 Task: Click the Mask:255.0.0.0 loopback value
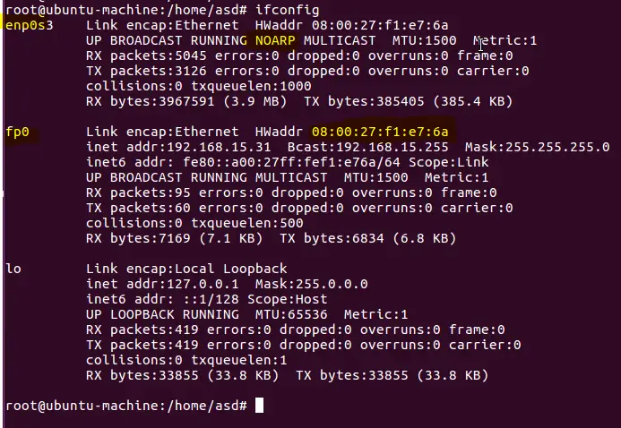click(x=311, y=284)
